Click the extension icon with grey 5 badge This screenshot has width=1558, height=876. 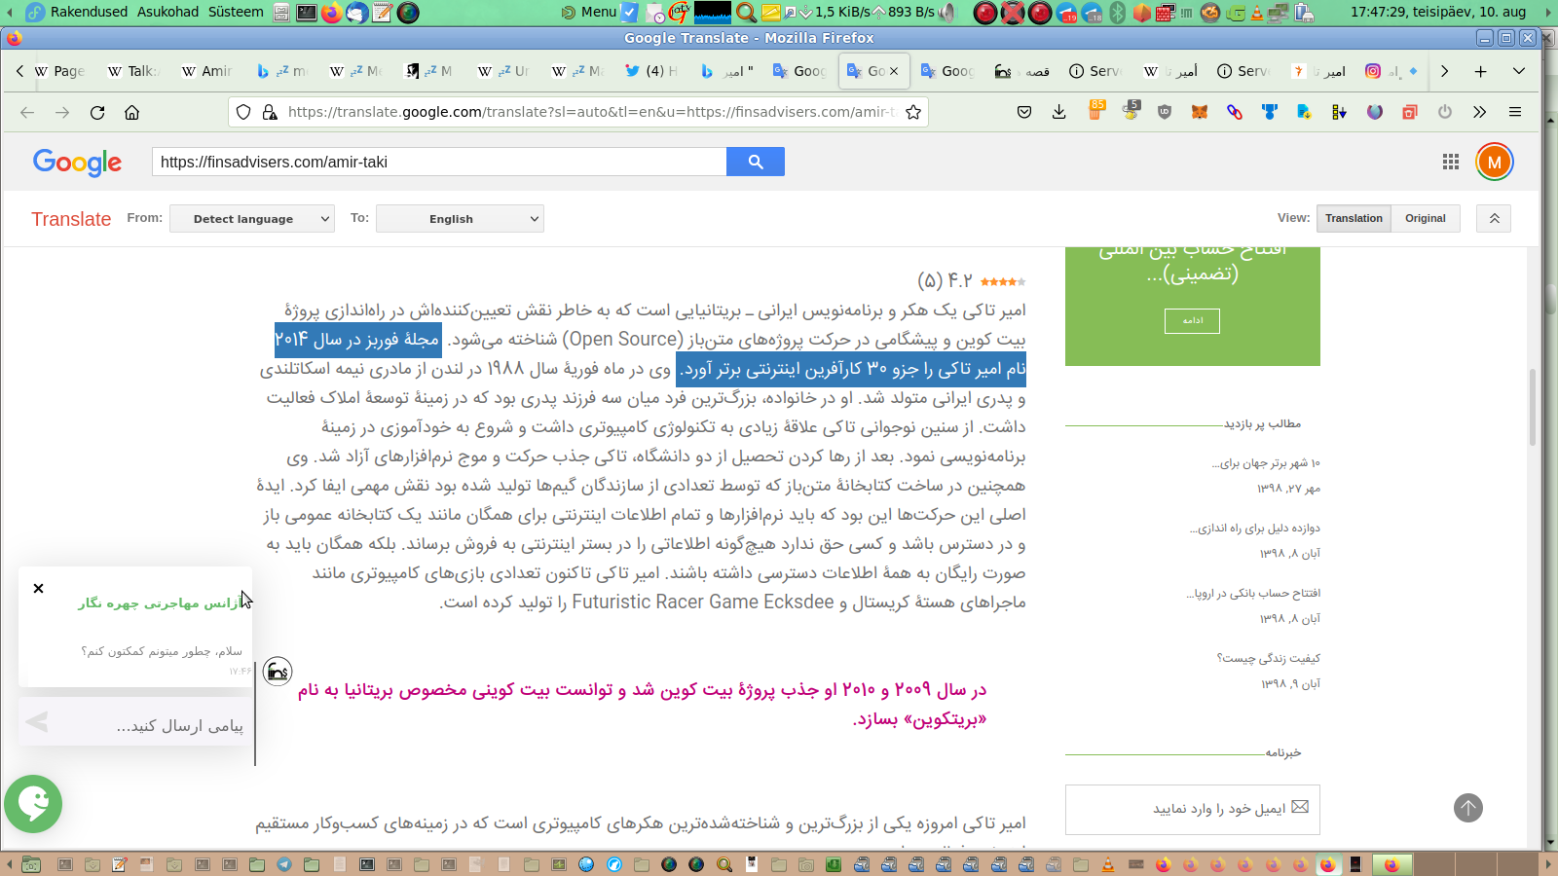(x=1131, y=110)
